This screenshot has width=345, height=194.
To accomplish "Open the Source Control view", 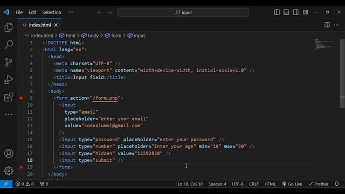I will pyautogui.click(x=9, y=62).
